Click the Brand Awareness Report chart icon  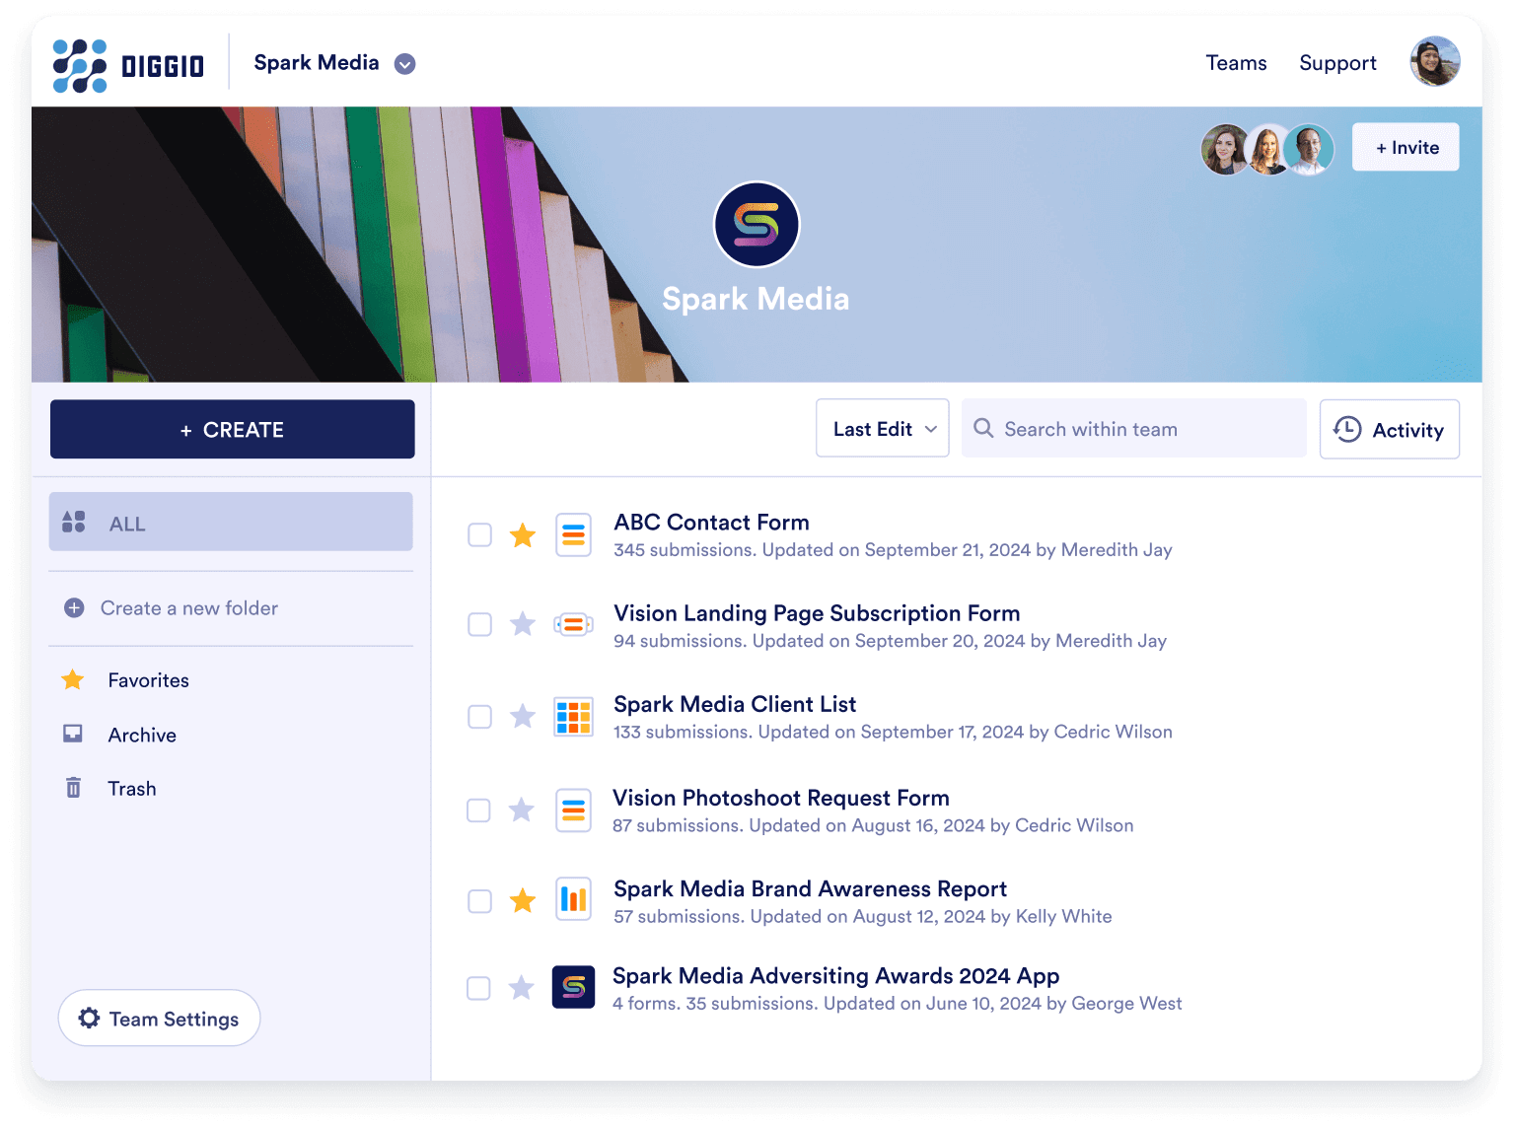(573, 899)
